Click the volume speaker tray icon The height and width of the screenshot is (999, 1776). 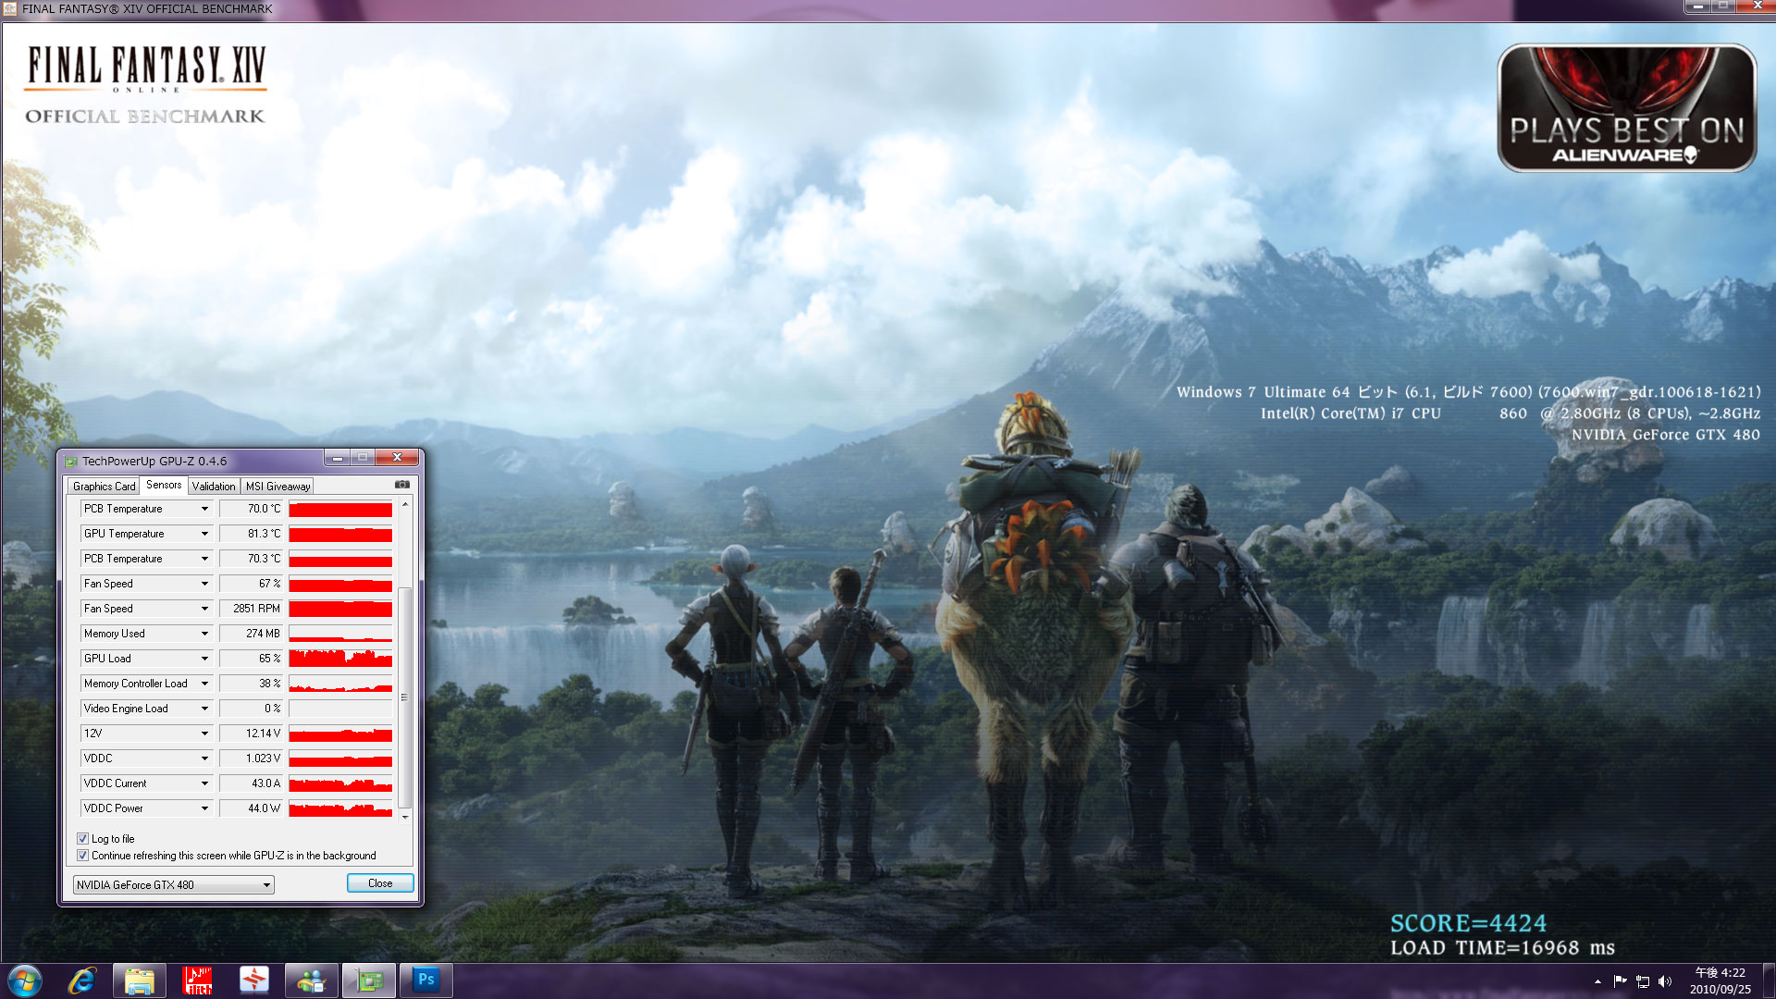(x=1665, y=981)
